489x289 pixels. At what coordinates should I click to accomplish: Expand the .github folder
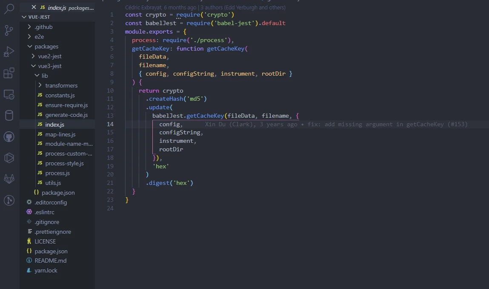point(43,27)
